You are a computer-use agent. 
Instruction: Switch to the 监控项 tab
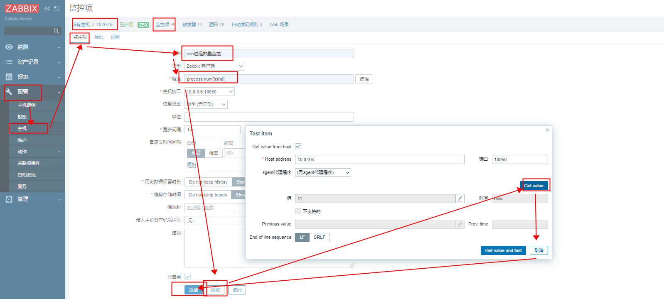80,37
